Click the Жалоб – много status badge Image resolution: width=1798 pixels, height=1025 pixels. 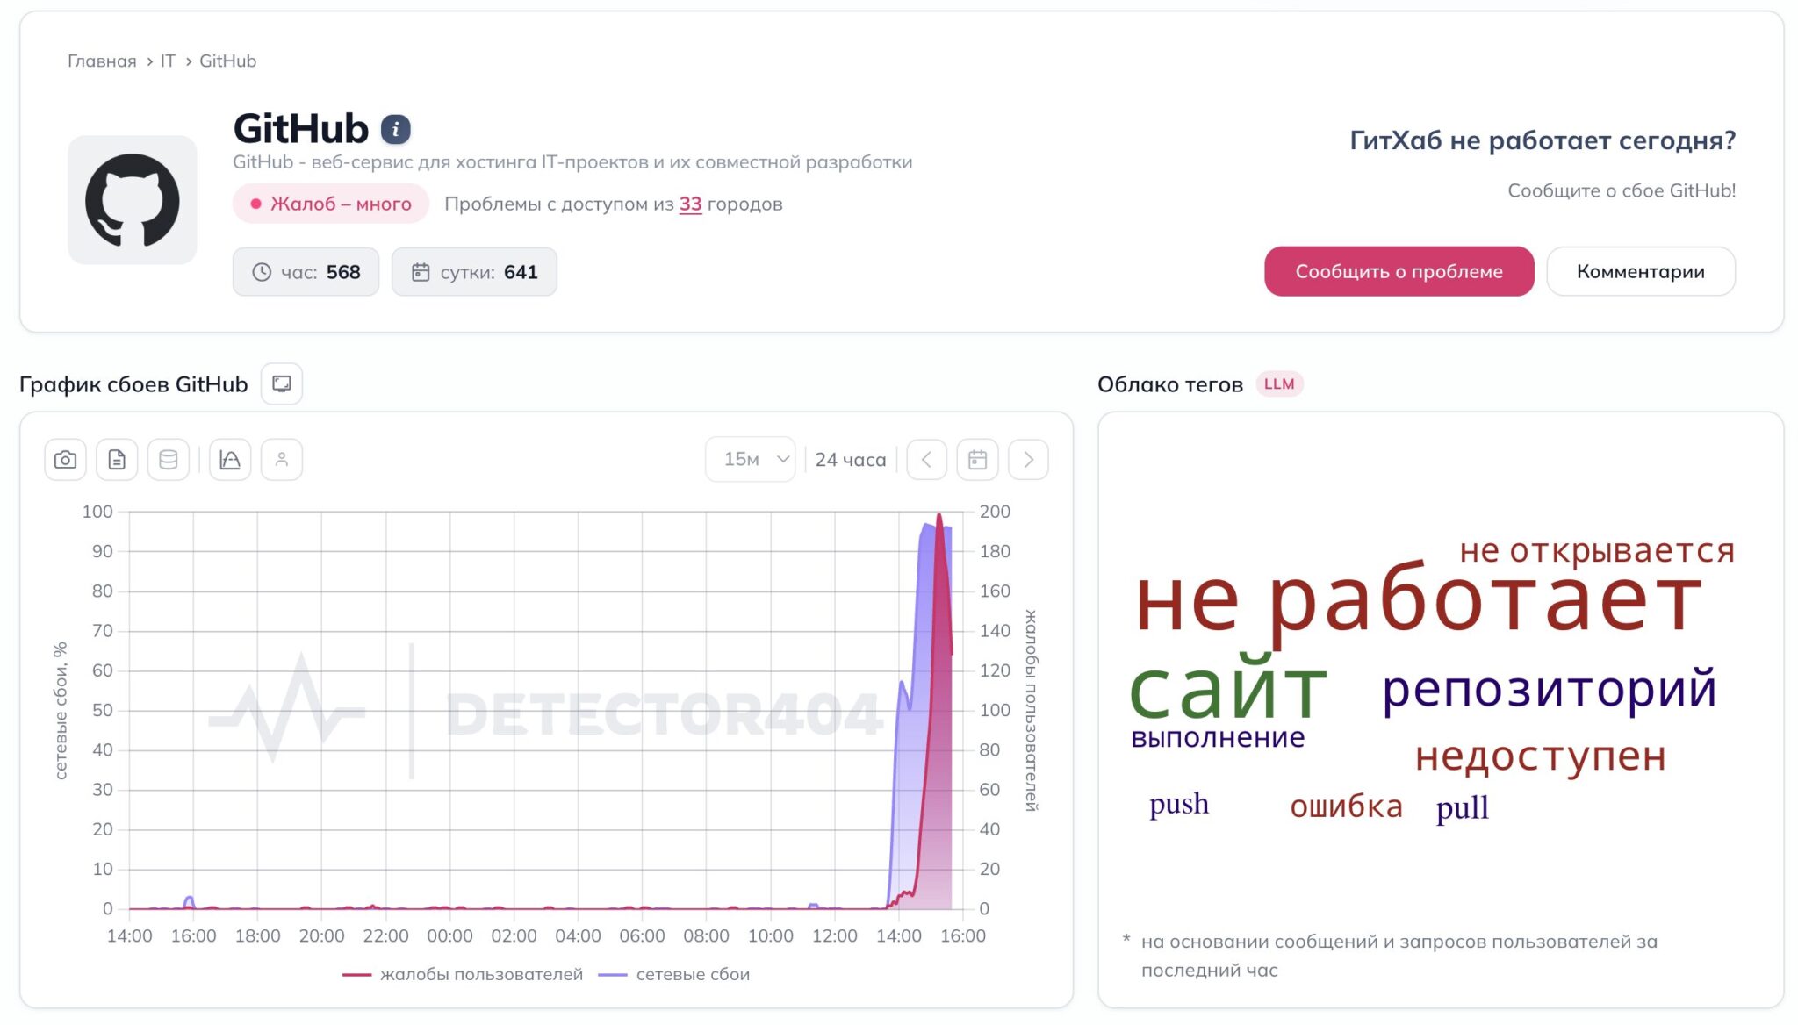[331, 204]
